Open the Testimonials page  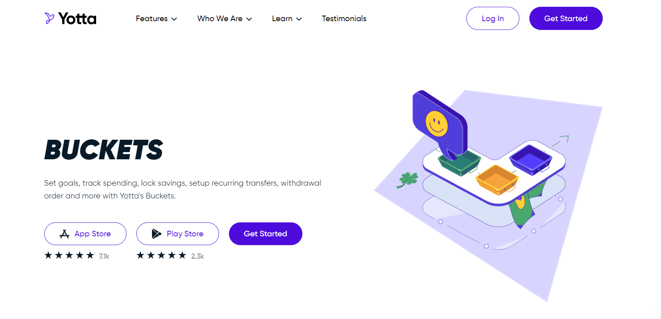click(344, 18)
